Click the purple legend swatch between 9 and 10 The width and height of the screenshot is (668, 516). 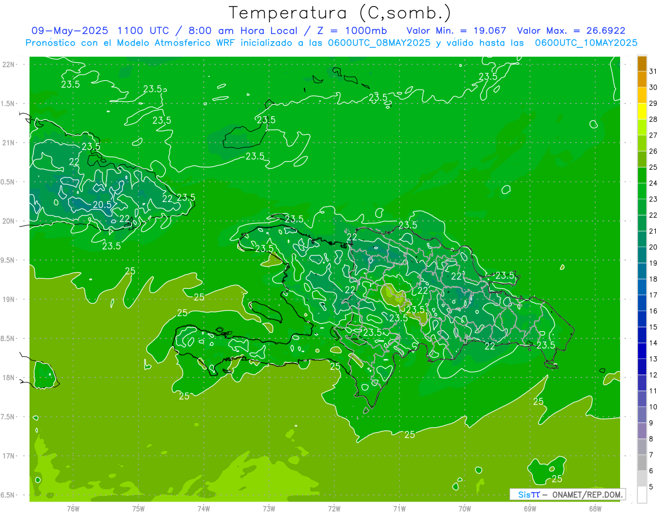click(x=642, y=415)
